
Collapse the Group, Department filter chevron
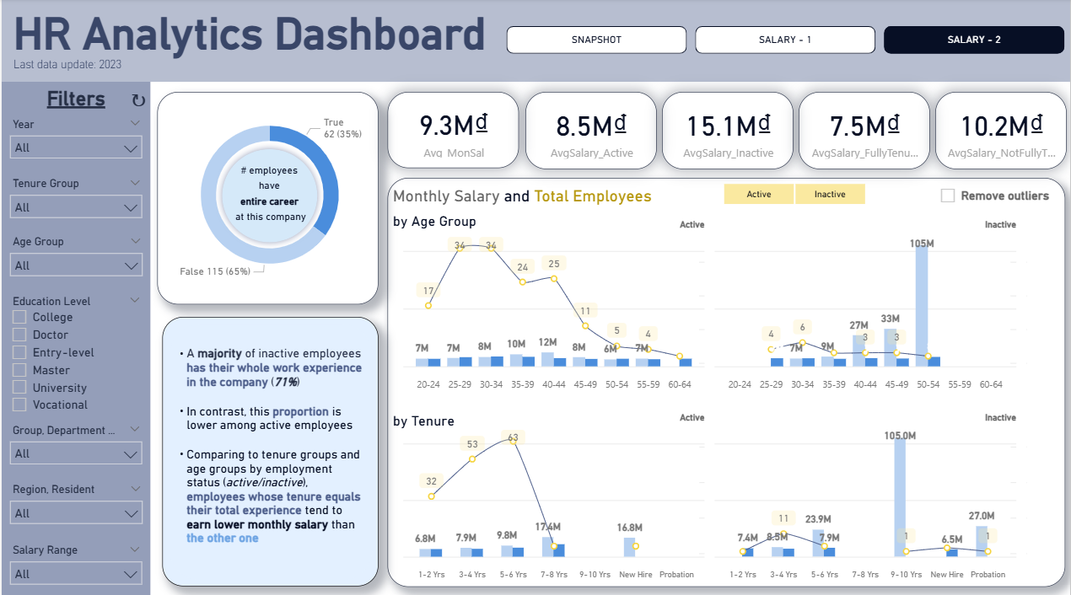(x=135, y=430)
